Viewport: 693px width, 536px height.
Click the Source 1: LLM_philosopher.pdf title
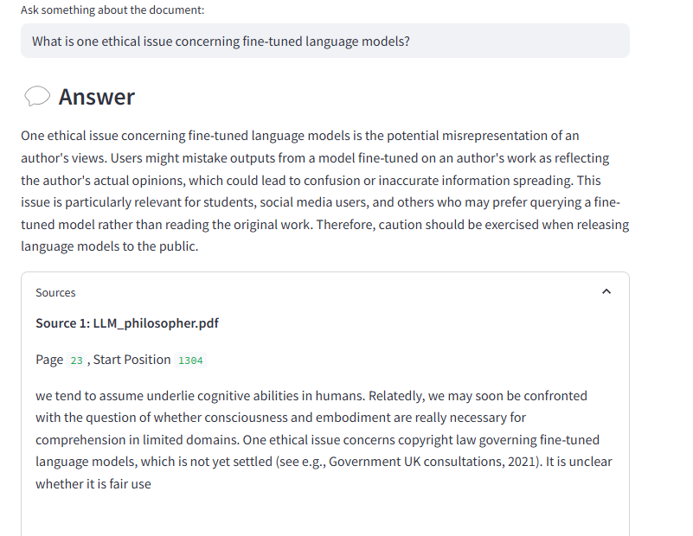pyautogui.click(x=126, y=323)
